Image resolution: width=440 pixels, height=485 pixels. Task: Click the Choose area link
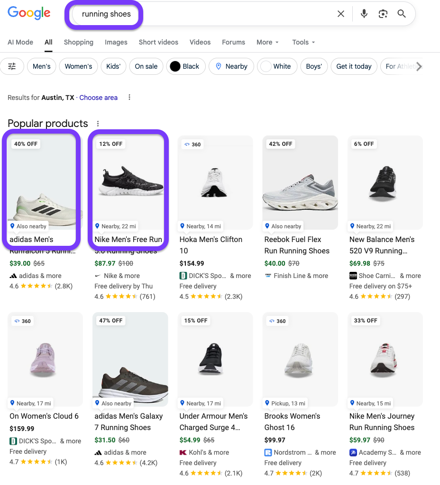99,98
